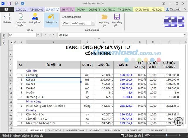
Task: Click the Lưu bảng giá disk icon
Action: coord(117,17)
